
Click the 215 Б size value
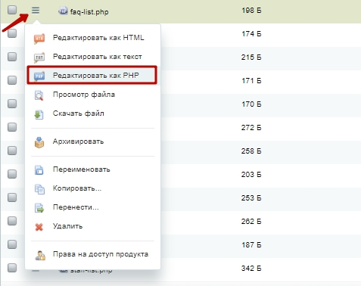pyautogui.click(x=251, y=58)
